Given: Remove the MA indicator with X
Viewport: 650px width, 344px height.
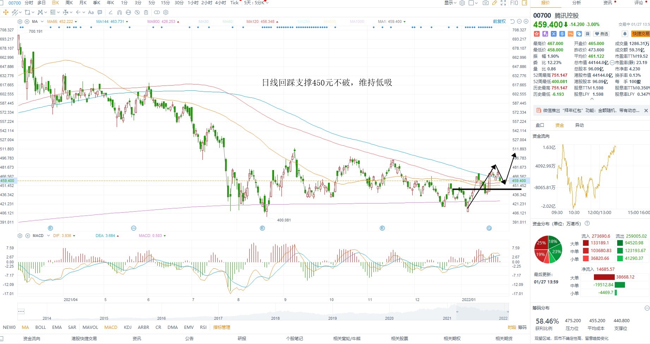Looking at the screenshot, I should 27,21.
